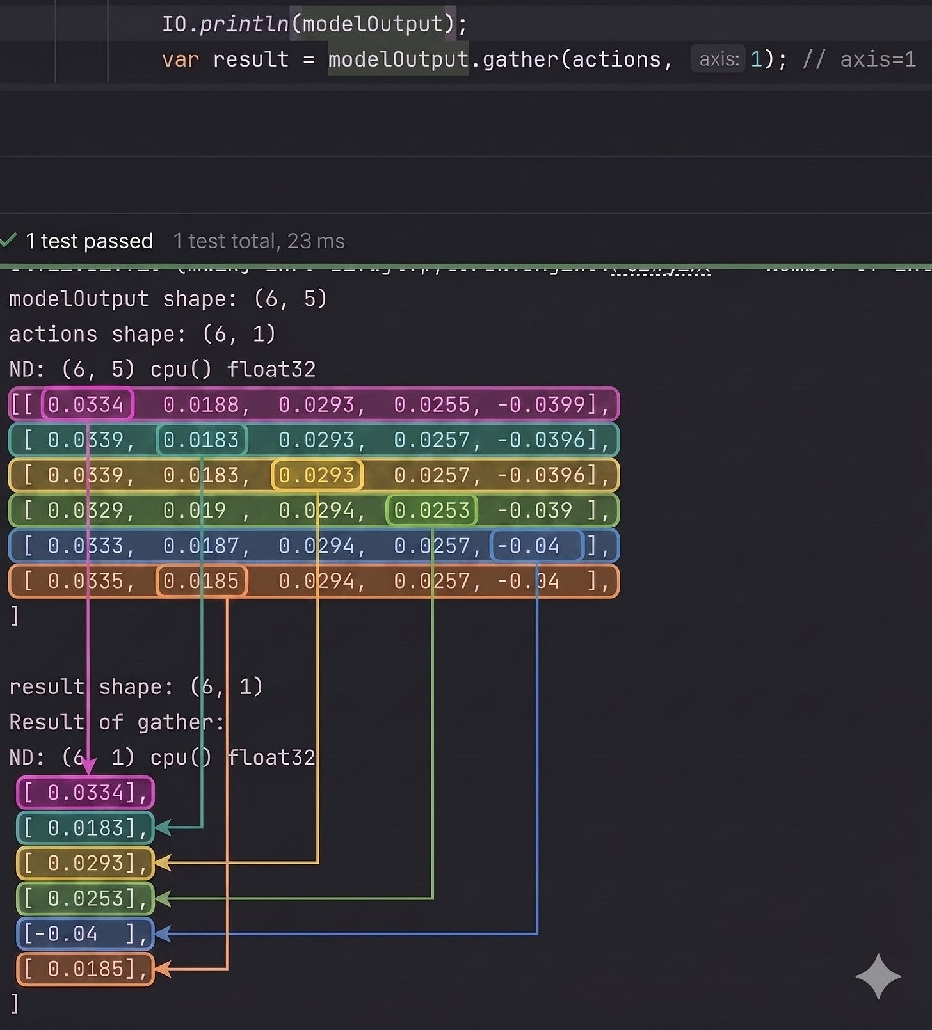Image resolution: width=932 pixels, height=1030 pixels.
Task: Click the value 0.0188 in the matrix
Action: click(x=200, y=404)
